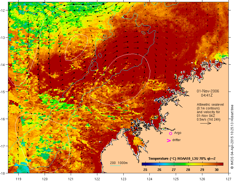Click longitude axis label 119
Screen dimensions: 234x181
click(x=18, y=179)
